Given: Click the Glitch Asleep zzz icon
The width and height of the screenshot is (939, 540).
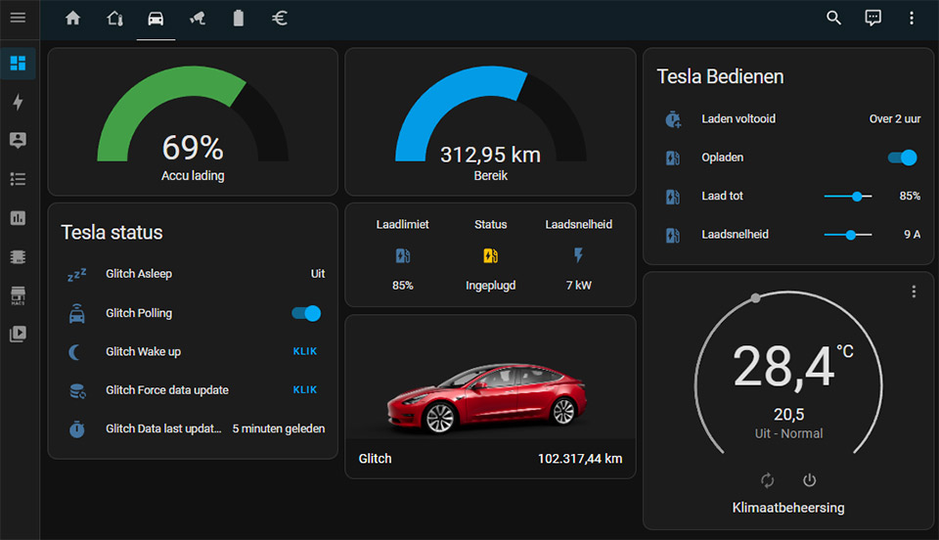Looking at the screenshot, I should click(76, 274).
